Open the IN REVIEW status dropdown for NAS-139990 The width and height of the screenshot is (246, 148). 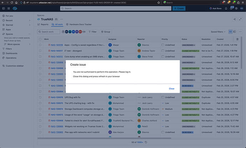(187, 86)
